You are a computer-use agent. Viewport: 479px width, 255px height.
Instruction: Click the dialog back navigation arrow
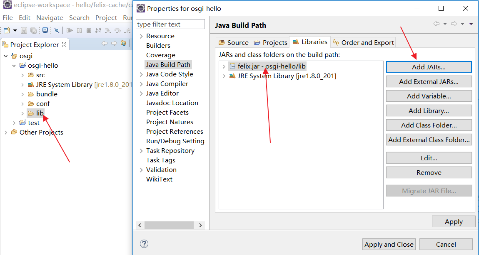[x=437, y=24]
